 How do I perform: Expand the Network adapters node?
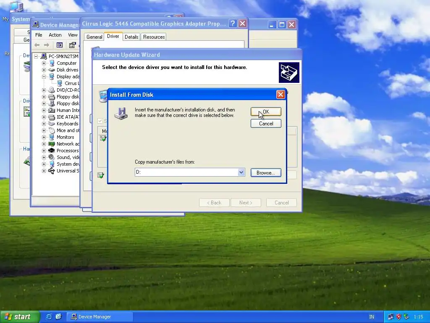pyautogui.click(x=44, y=144)
